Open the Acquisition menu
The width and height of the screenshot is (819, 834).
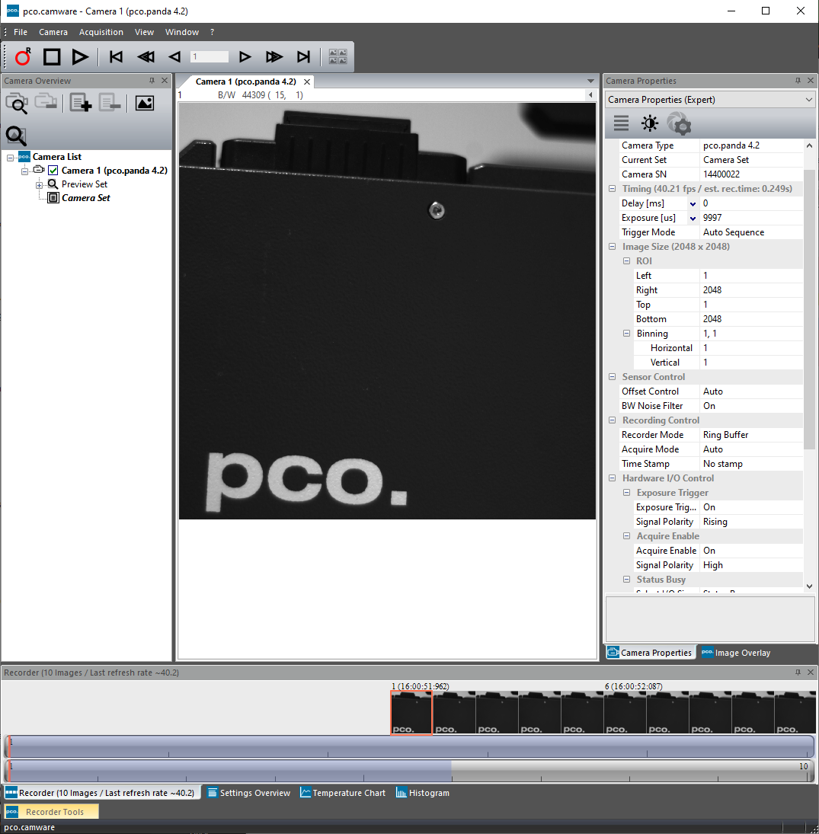101,32
